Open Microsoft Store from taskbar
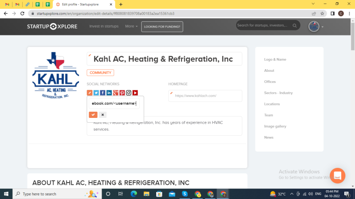This screenshot has height=199, width=355. pos(159,194)
